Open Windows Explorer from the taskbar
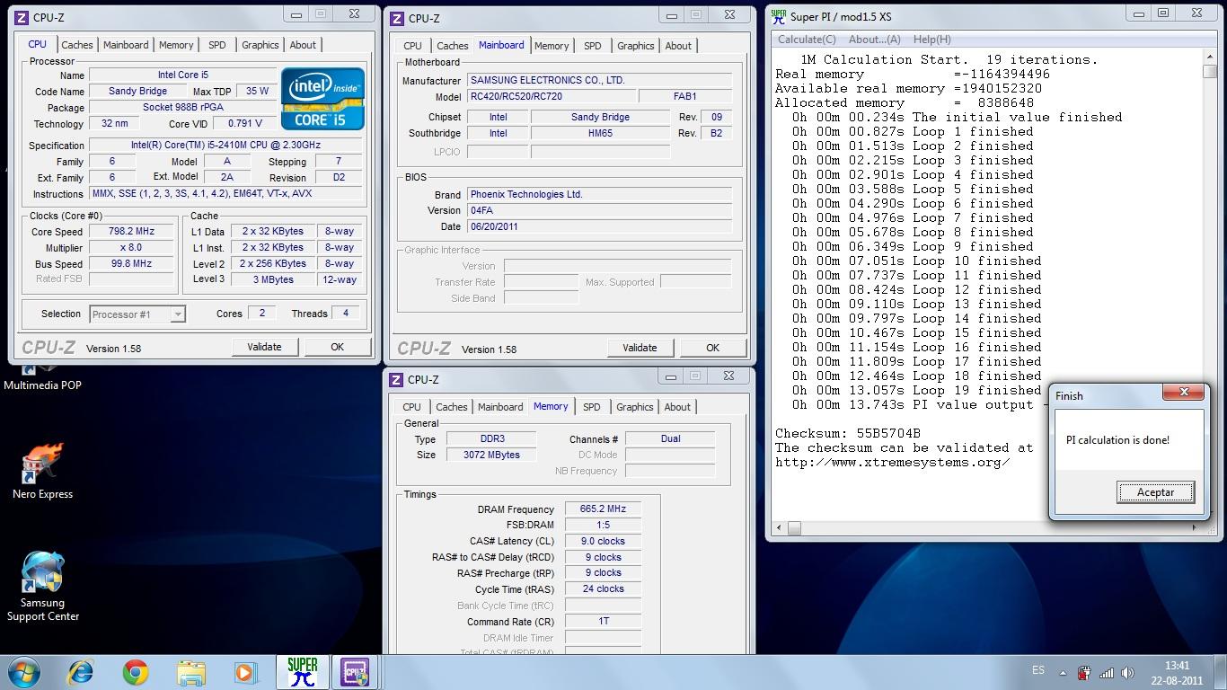 pos(190,672)
